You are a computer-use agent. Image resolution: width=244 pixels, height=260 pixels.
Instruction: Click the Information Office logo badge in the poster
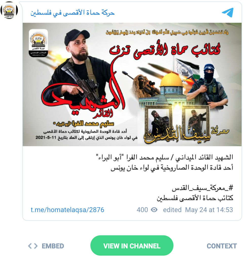(38, 43)
